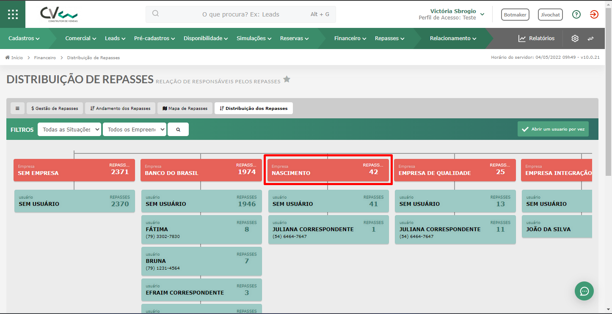Image resolution: width=612 pixels, height=314 pixels.
Task: Click the Botmaker button
Action: pos(515,14)
